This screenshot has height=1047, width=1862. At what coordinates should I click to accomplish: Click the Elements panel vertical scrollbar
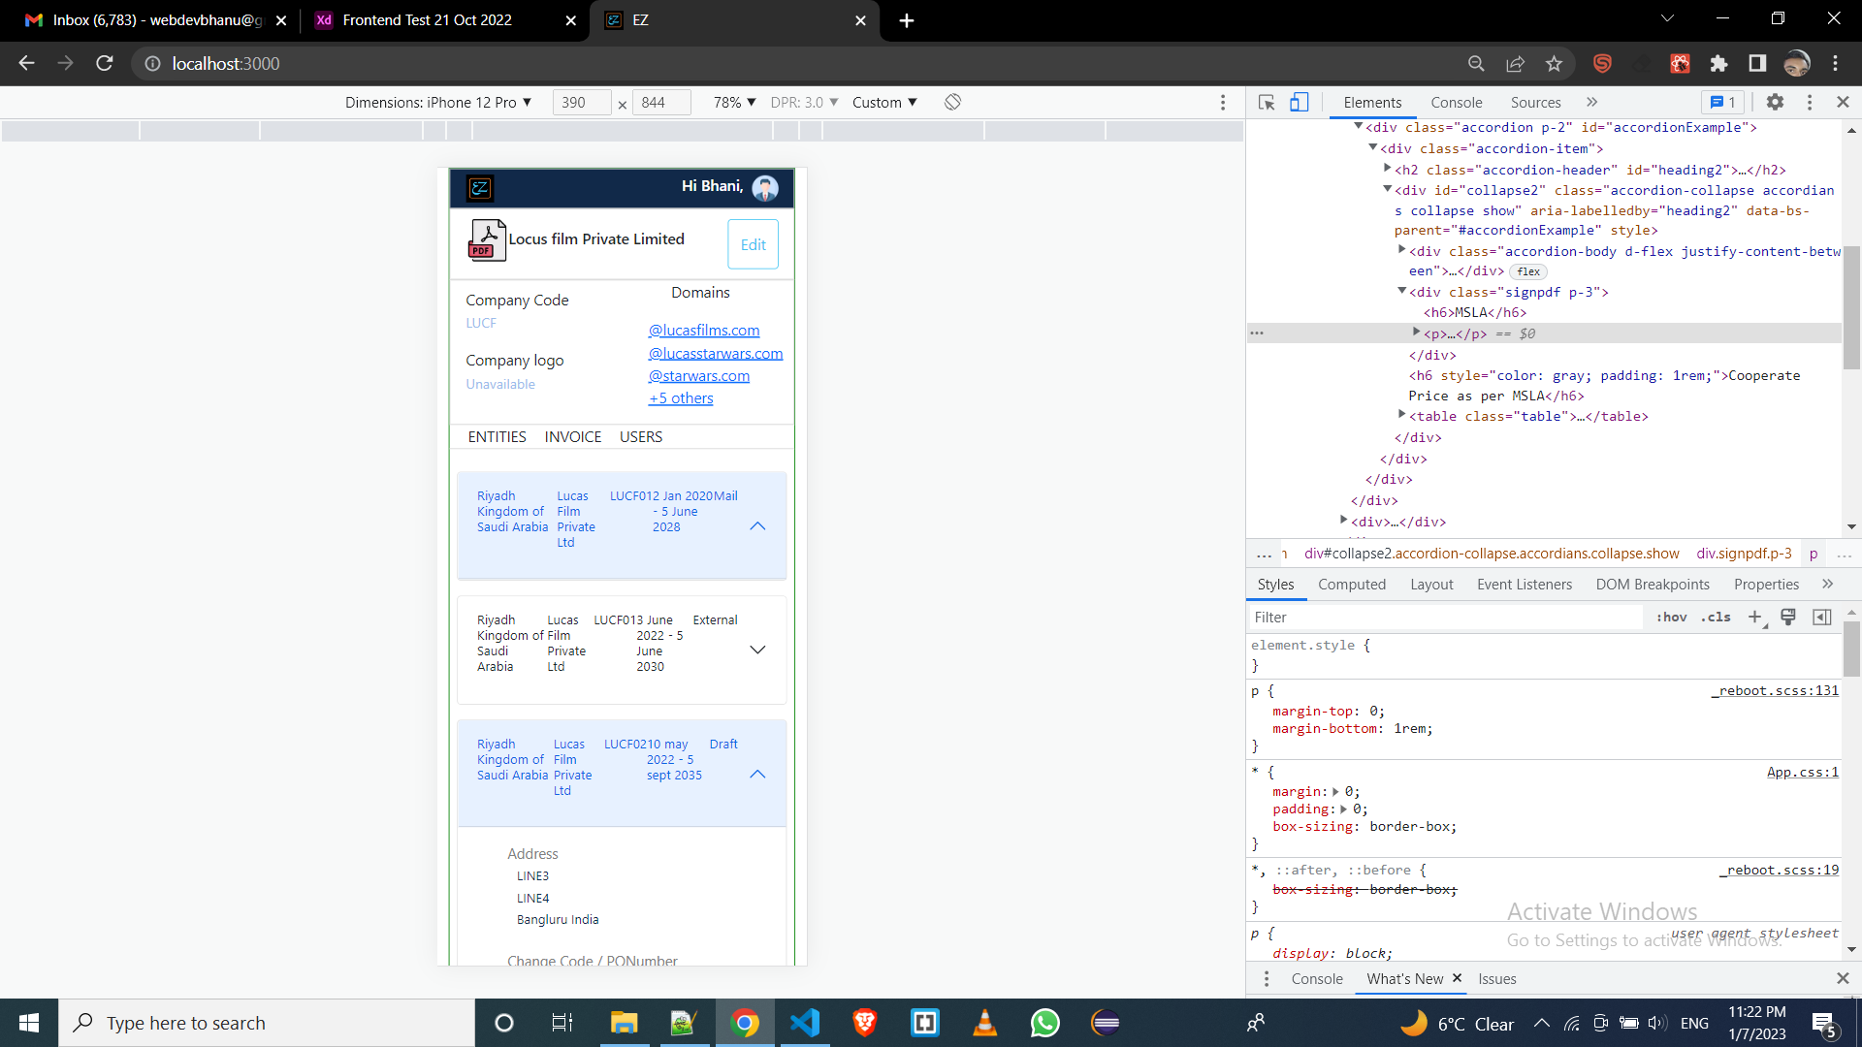(x=1851, y=308)
